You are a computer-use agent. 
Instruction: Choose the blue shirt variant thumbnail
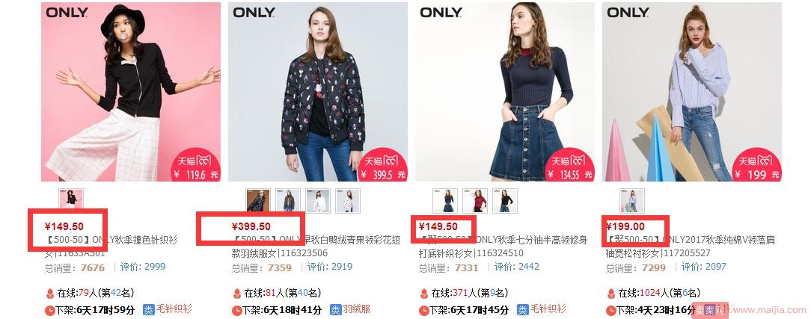pos(632,201)
